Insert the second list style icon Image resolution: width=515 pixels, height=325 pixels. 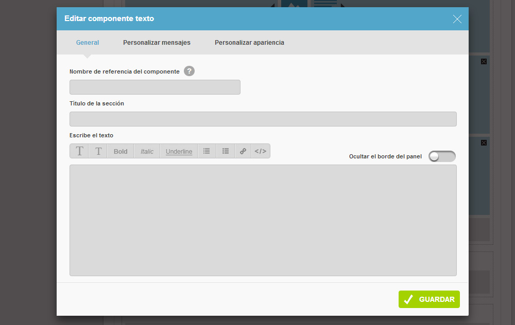click(225, 151)
